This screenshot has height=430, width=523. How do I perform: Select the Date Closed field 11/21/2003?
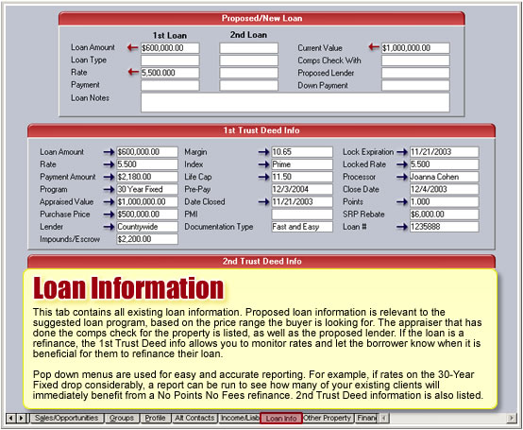click(302, 201)
